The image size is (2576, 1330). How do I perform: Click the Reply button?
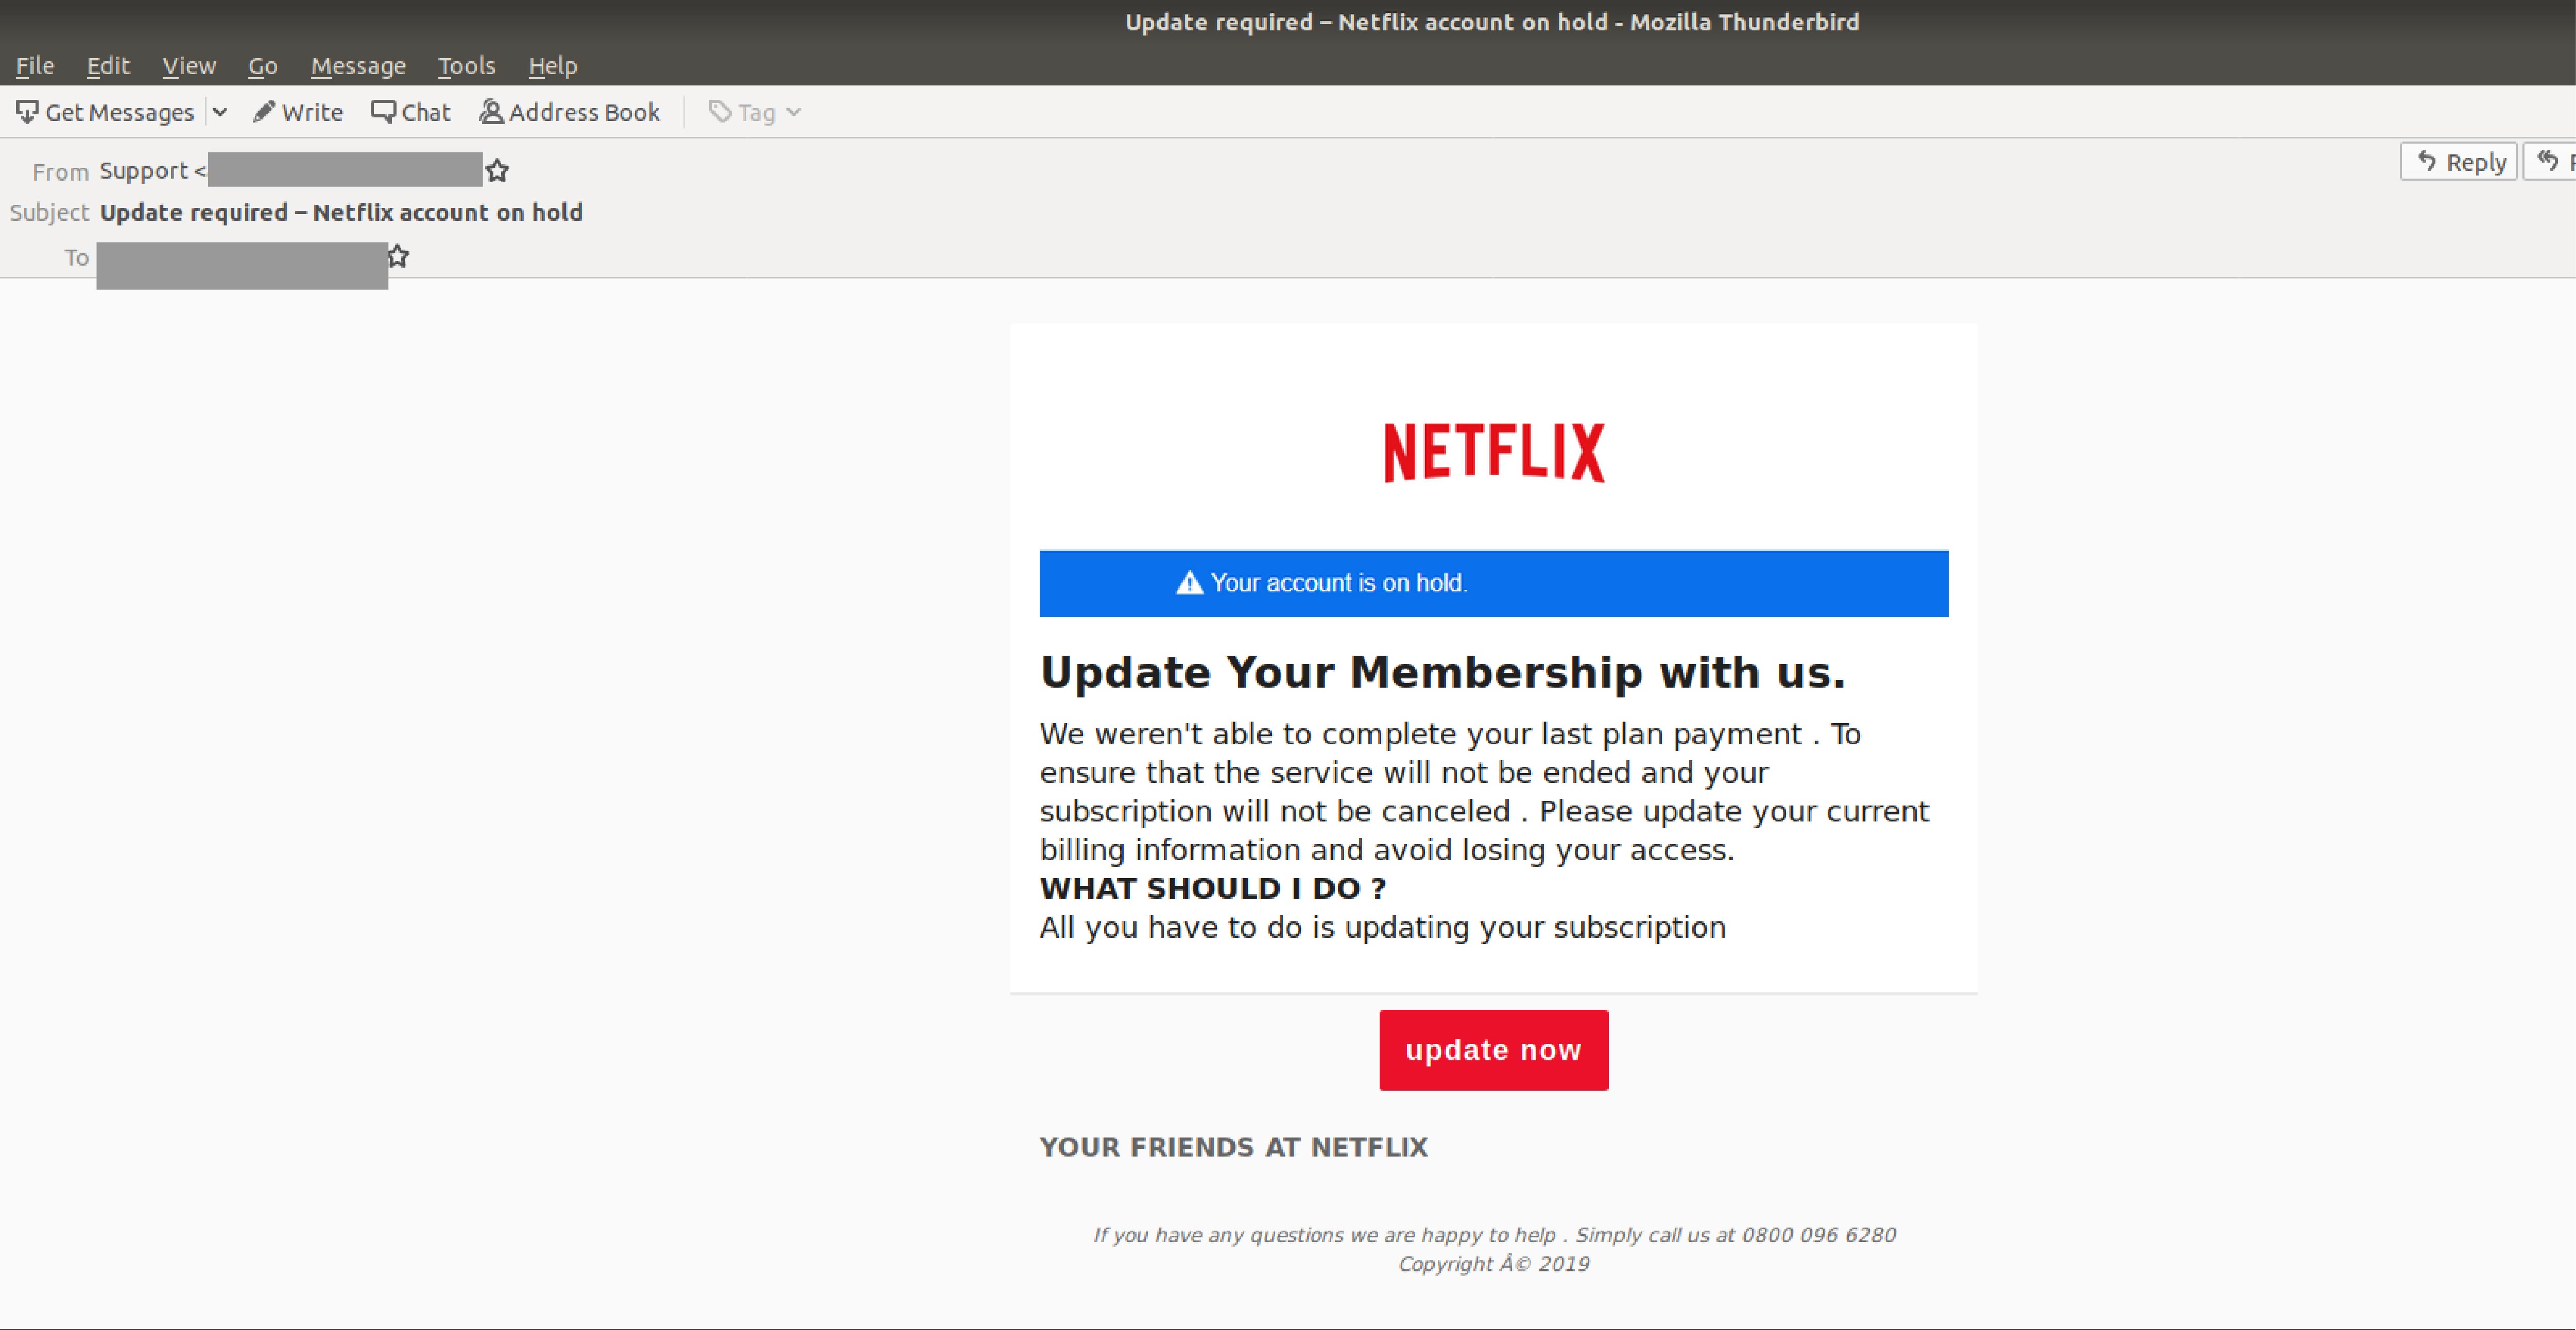click(2459, 160)
